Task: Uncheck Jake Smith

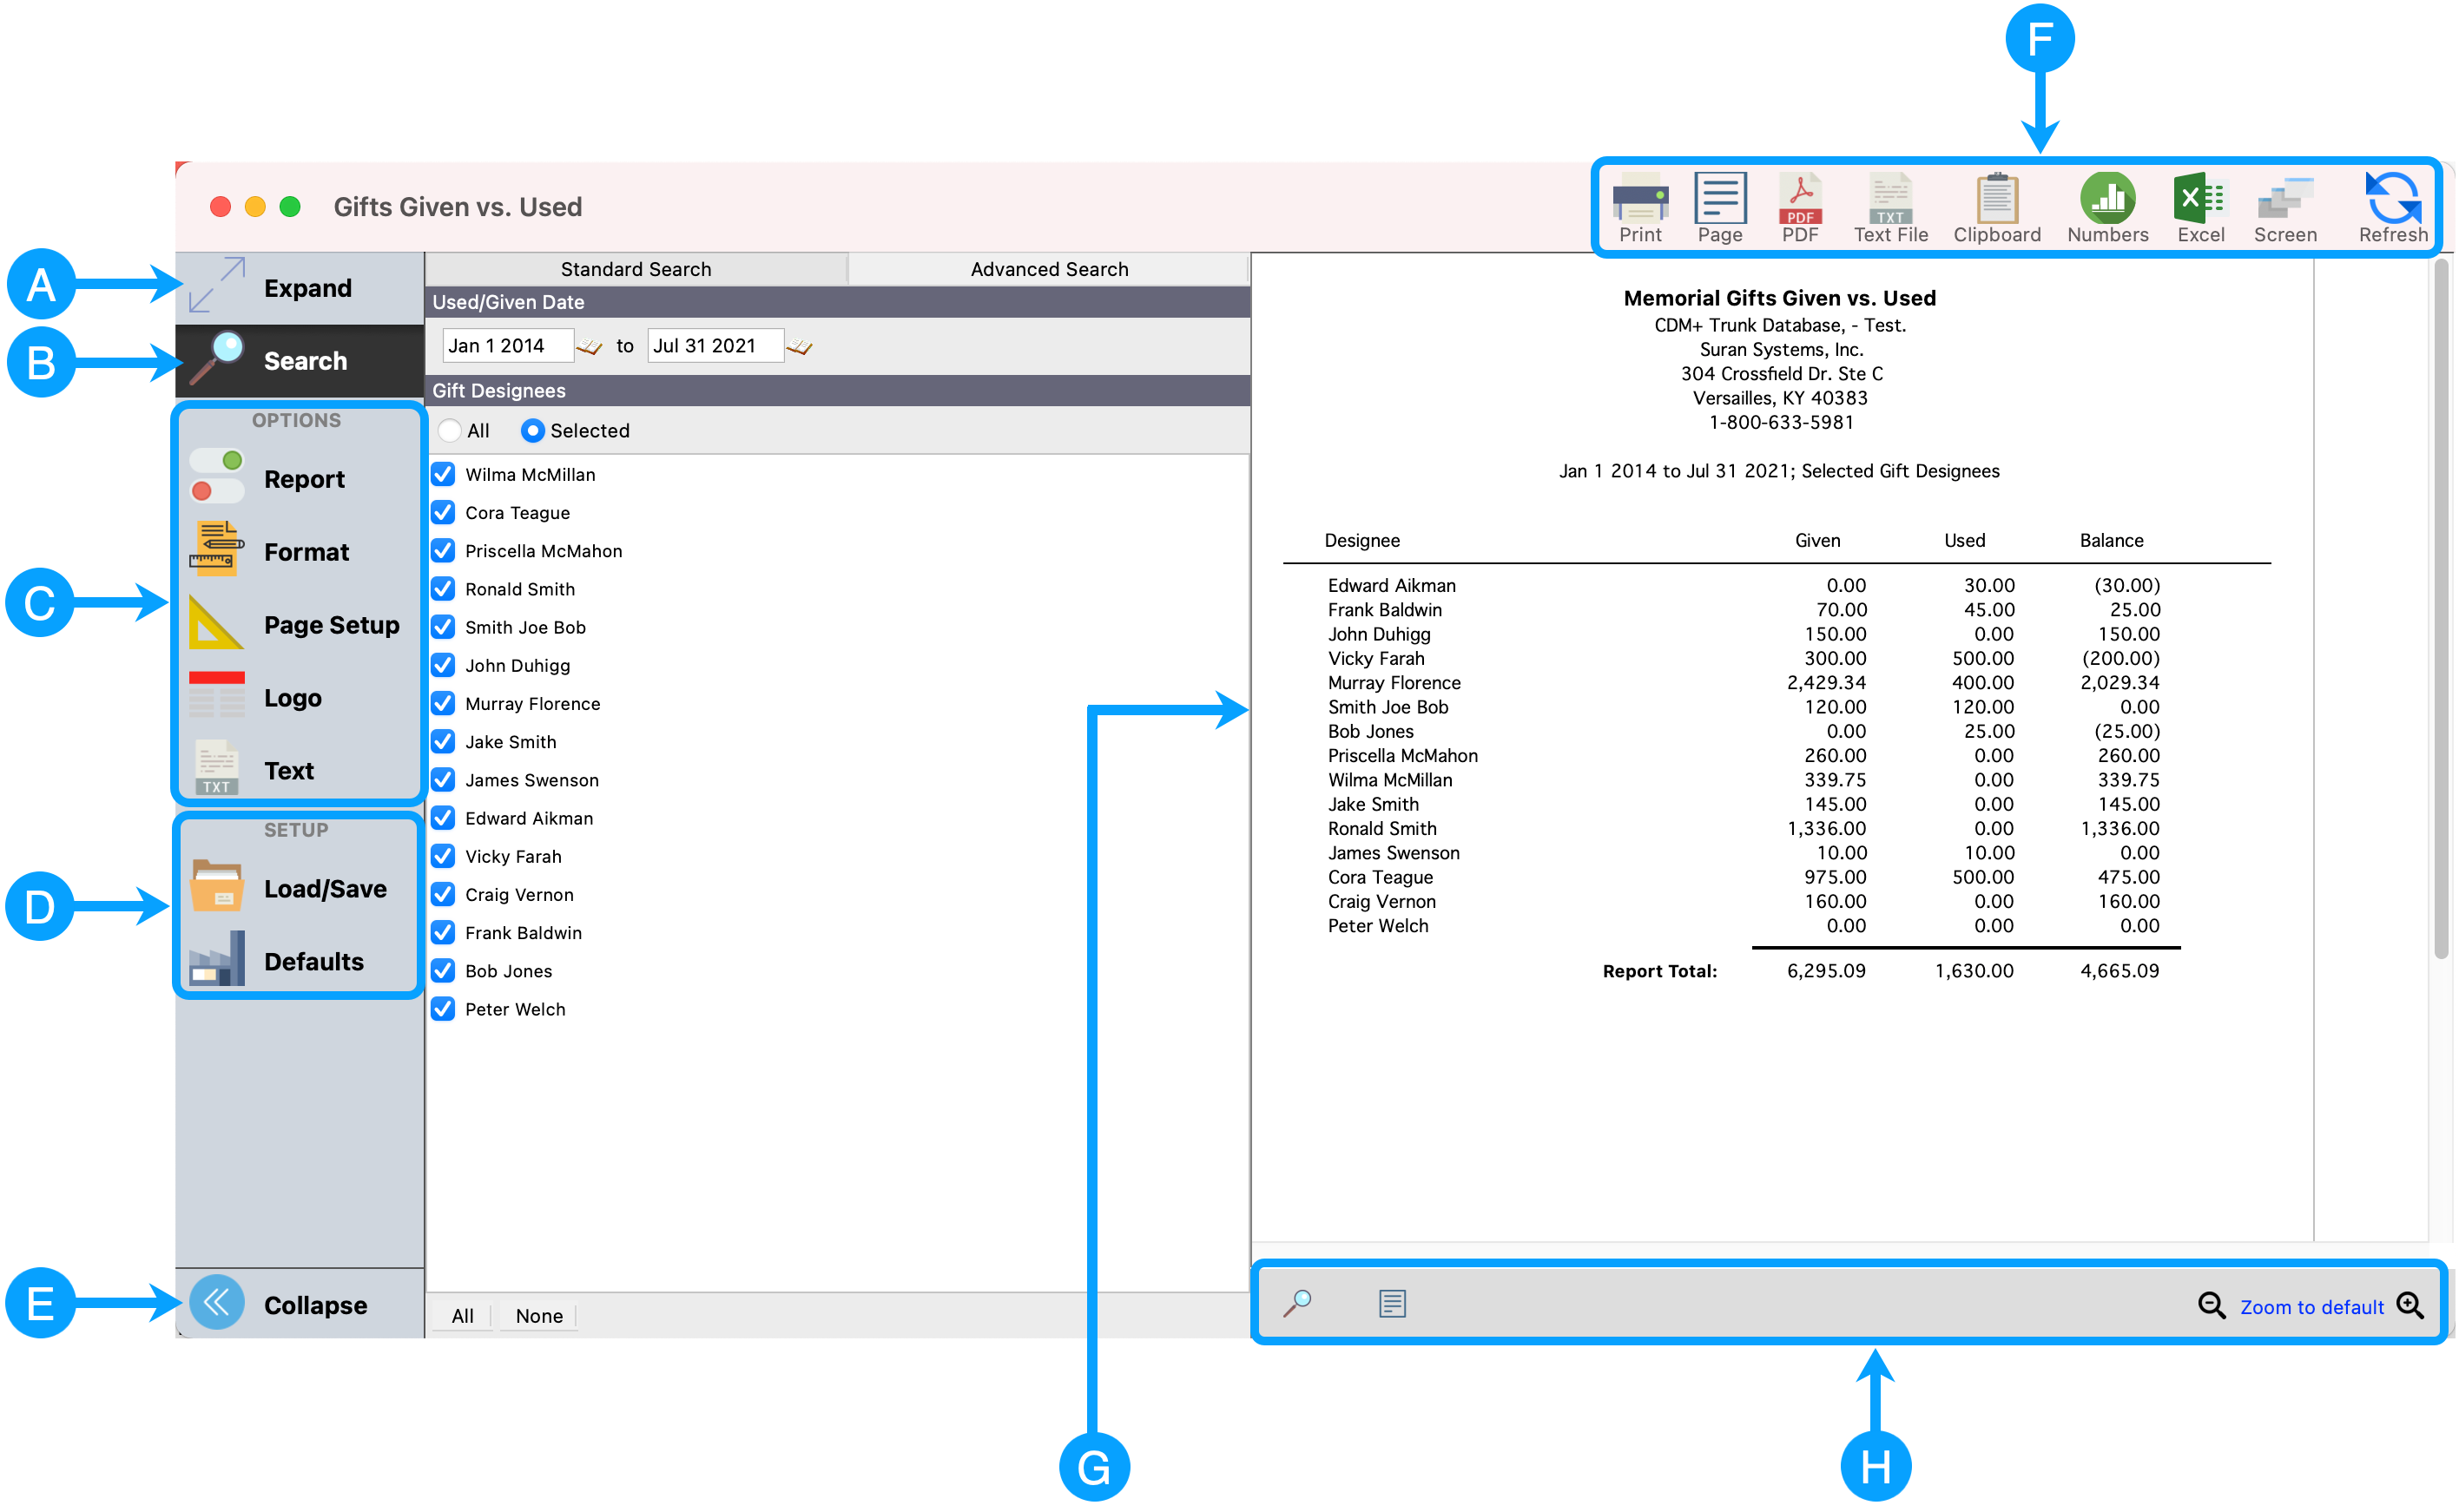Action: (443, 742)
